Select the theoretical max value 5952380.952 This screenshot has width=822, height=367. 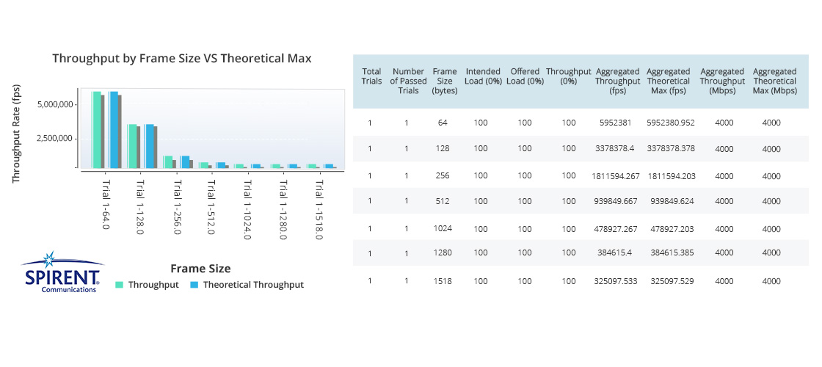pyautogui.click(x=671, y=123)
